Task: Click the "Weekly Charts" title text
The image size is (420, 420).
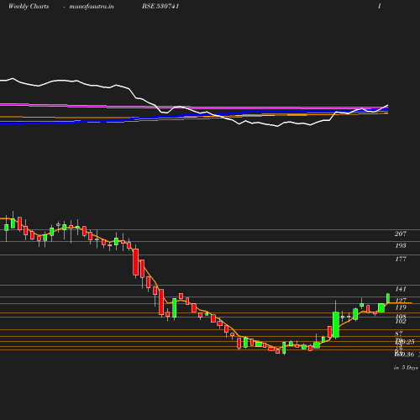Action: pos(29,6)
